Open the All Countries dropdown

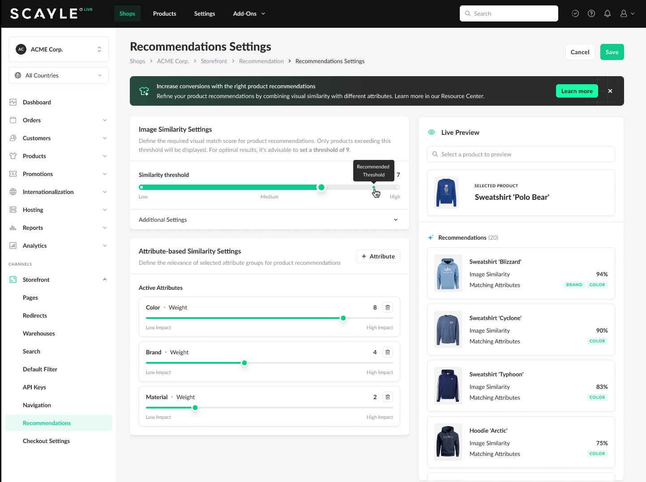(x=59, y=75)
